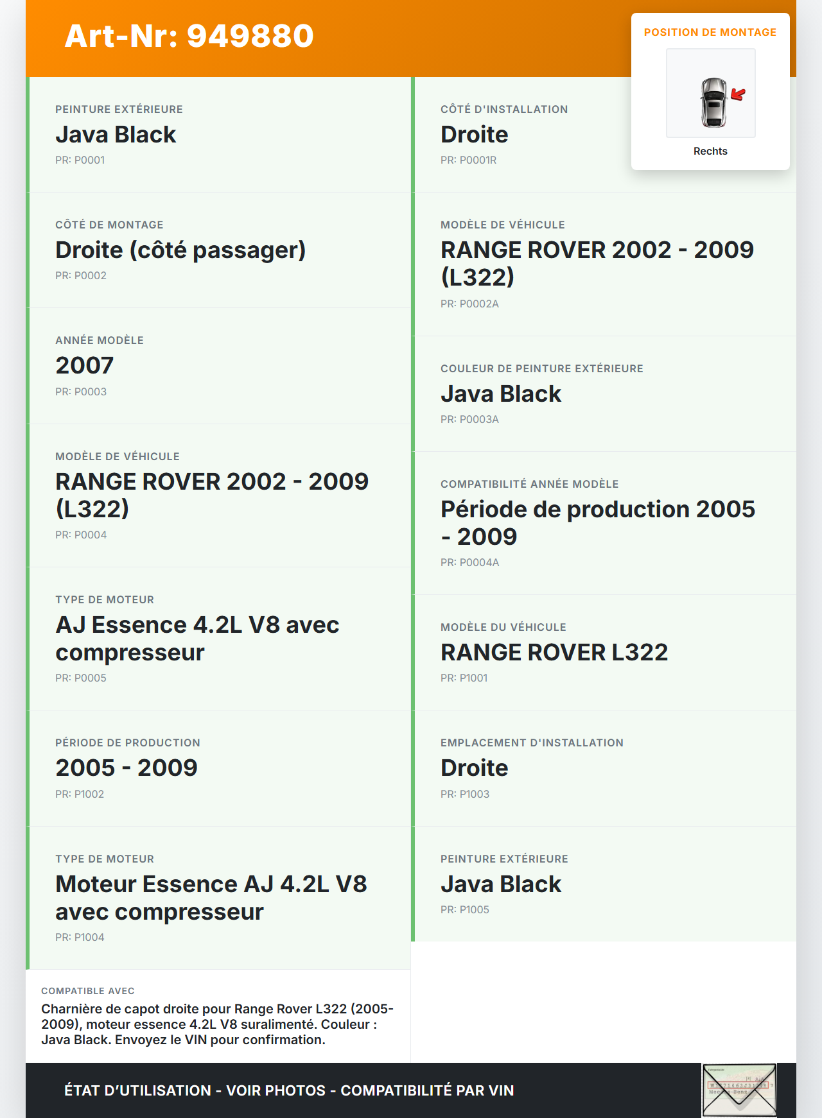Click the "Rechts" label under car image
Image resolution: width=822 pixels, height=1118 pixels.
(x=710, y=151)
